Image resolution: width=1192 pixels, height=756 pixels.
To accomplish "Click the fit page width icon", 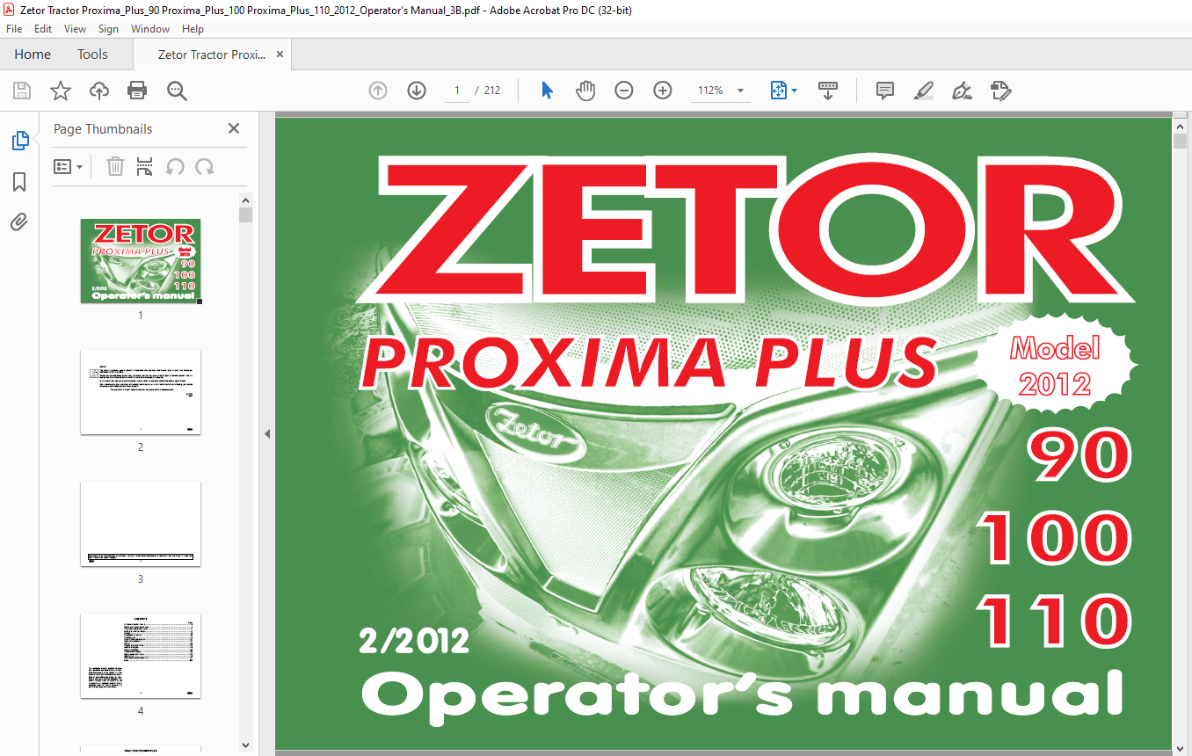I will (x=778, y=91).
